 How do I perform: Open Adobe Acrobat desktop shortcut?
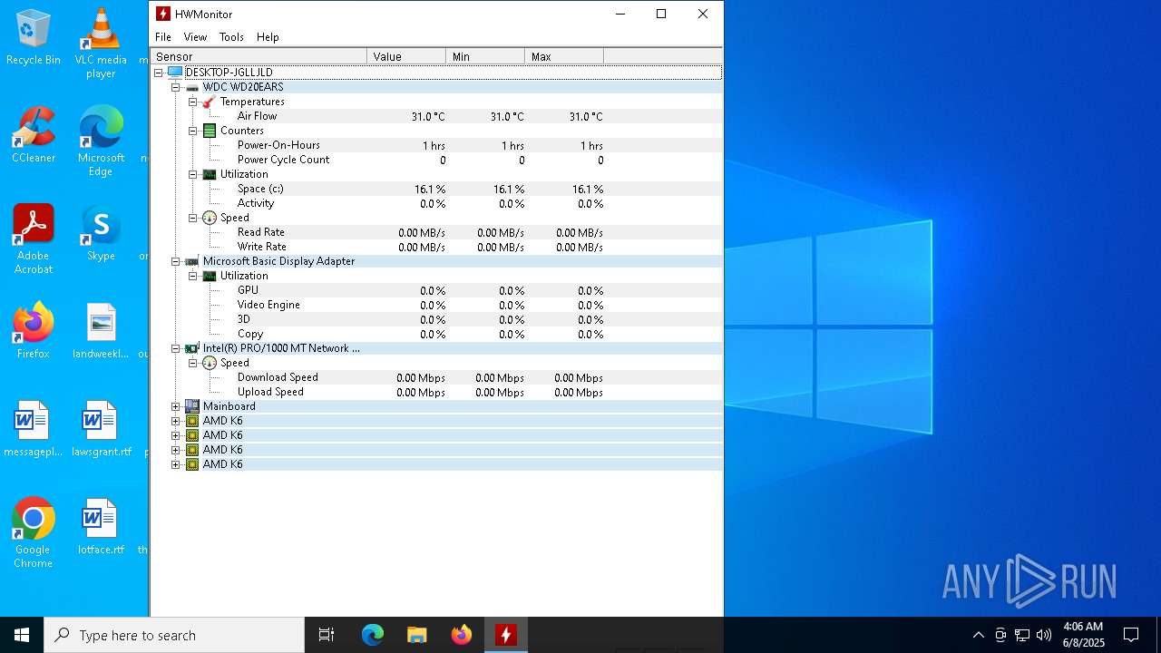34,239
